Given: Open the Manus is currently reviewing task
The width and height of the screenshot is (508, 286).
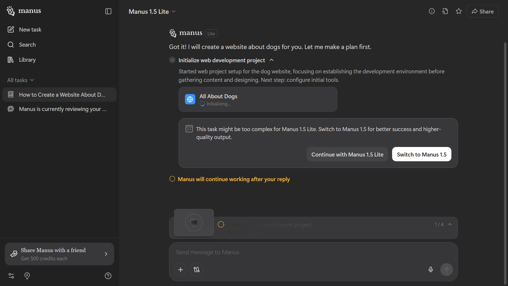Looking at the screenshot, I should tap(59, 109).
